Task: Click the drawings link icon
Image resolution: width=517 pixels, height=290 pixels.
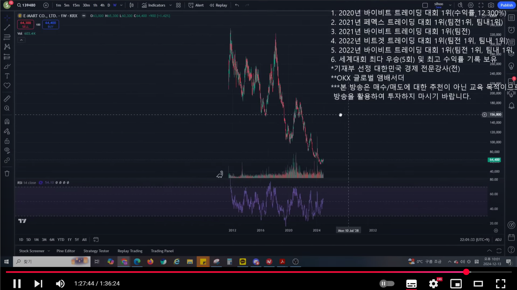Action: click(7, 160)
